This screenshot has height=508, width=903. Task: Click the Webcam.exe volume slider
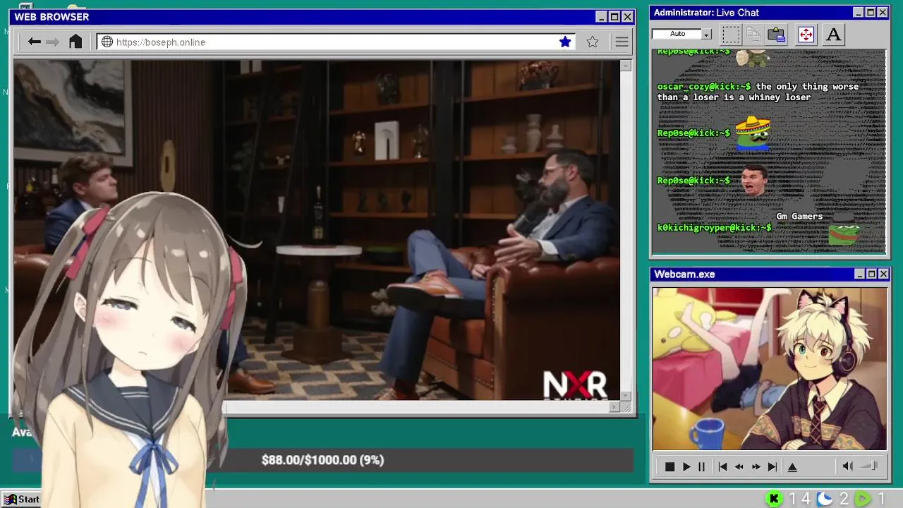coord(870,466)
